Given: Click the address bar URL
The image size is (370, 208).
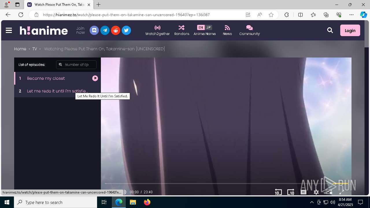Looking at the screenshot, I should tap(126, 15).
